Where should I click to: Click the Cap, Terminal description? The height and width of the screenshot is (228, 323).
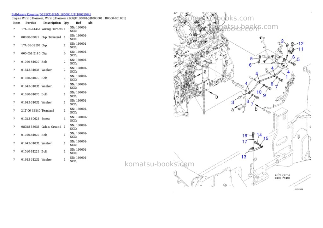tap(51, 37)
